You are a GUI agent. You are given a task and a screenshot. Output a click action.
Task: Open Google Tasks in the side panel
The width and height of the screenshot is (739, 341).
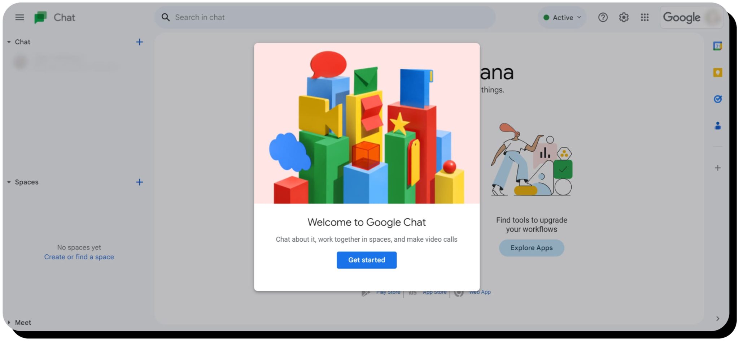(718, 99)
